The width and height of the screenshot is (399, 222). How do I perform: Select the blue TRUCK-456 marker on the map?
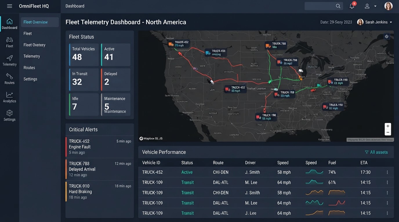point(215,52)
